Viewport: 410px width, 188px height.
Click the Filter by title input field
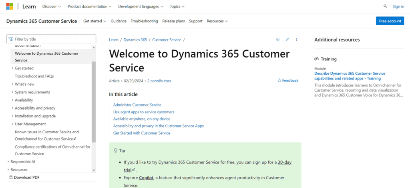coord(51,39)
